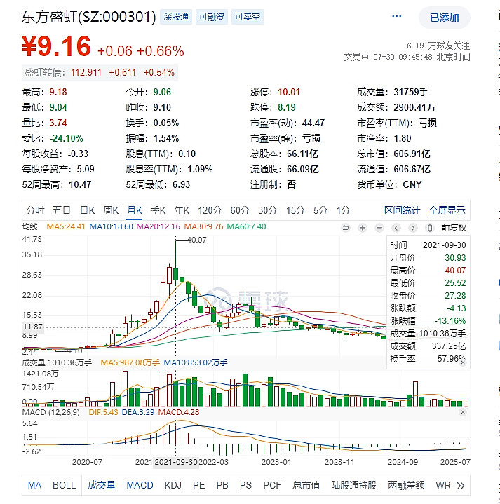
Task: Click the MA10:18.60 moving average label
Action: point(112,226)
